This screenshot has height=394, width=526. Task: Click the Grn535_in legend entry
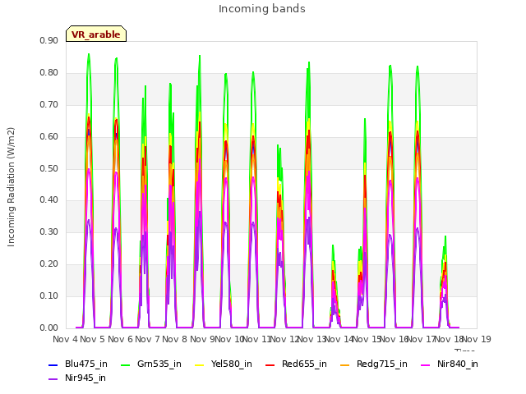pyautogui.click(x=151, y=364)
